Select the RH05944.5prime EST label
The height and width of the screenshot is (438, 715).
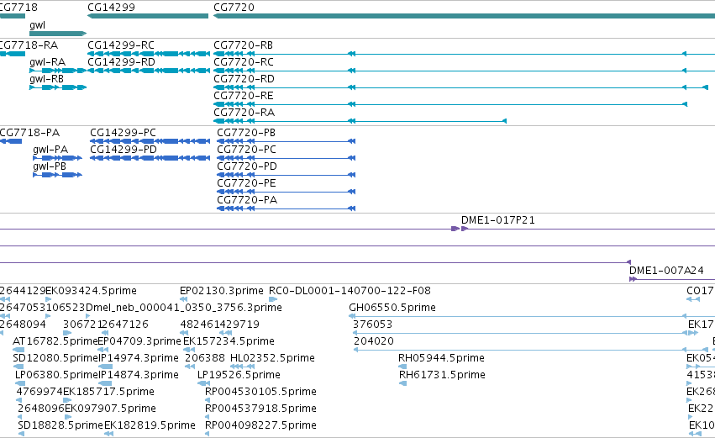tap(441, 359)
